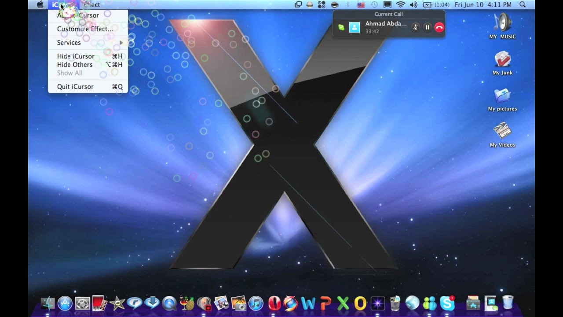Expand the Services submenu
This screenshot has width=563, height=317.
(x=88, y=42)
